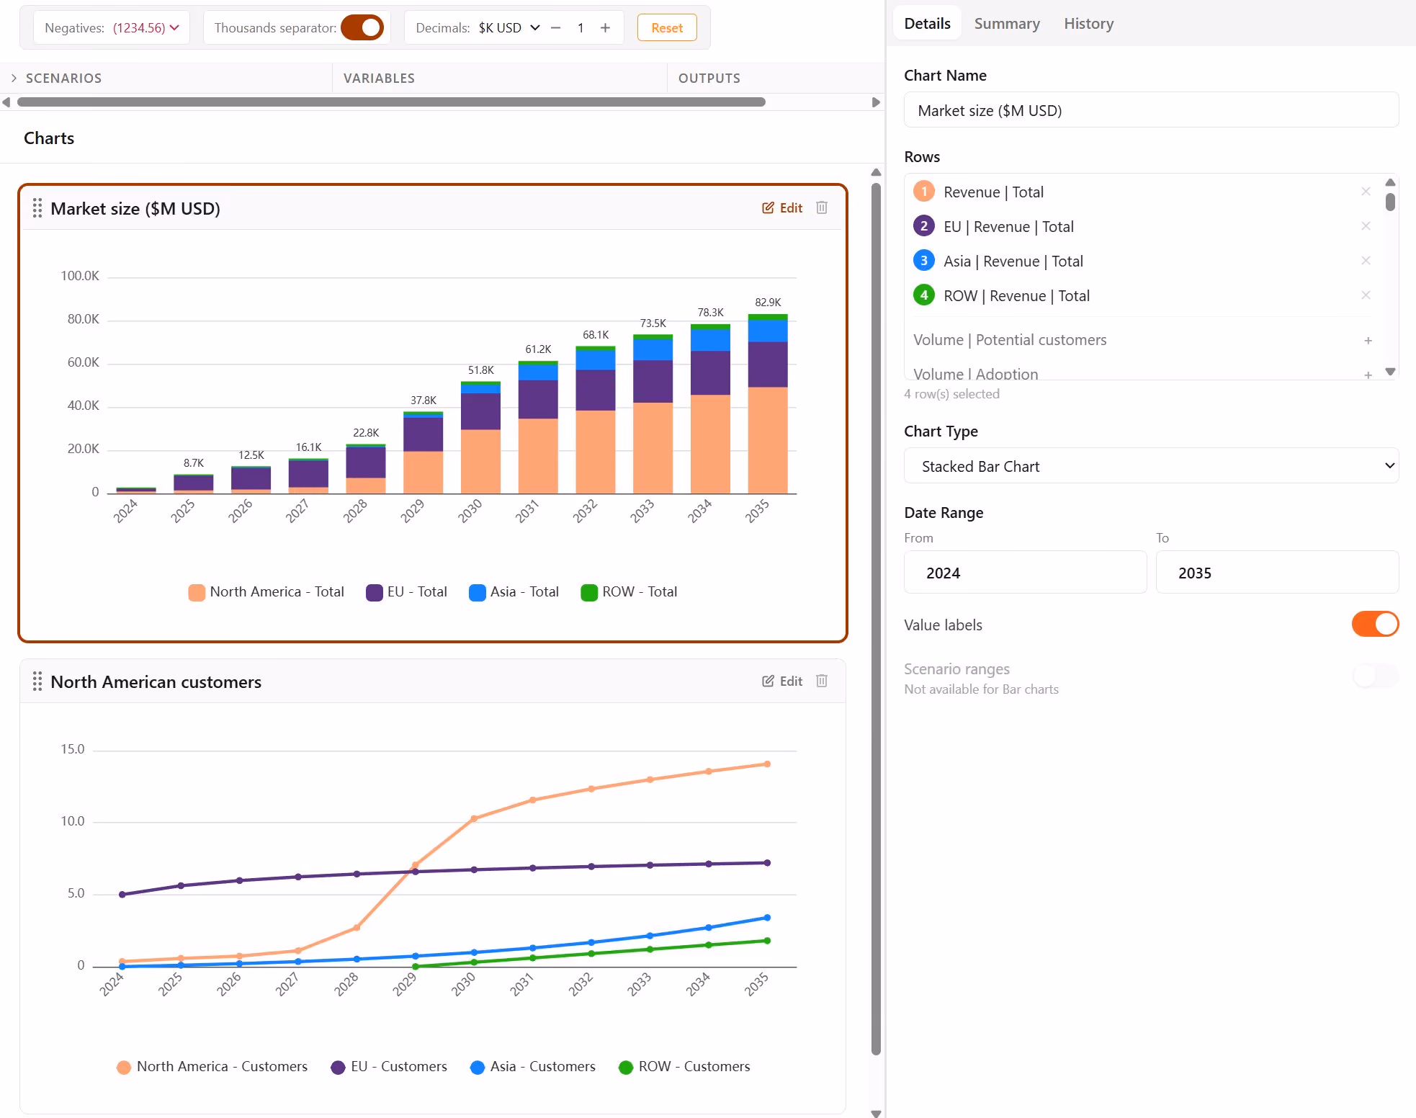Click the decimals value 1

tap(580, 28)
